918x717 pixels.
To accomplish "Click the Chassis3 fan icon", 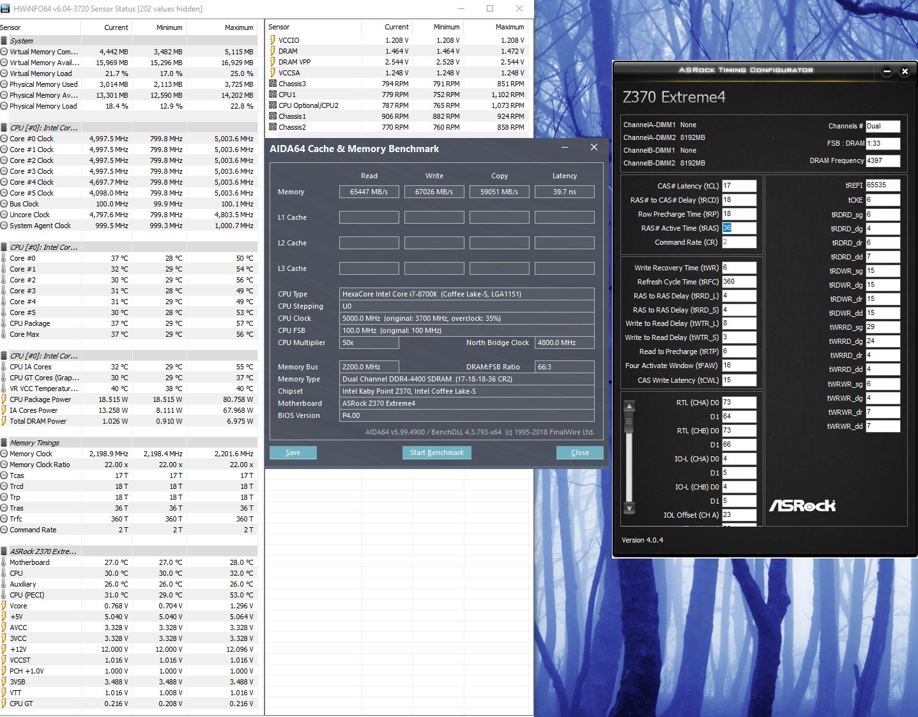I will [x=273, y=84].
